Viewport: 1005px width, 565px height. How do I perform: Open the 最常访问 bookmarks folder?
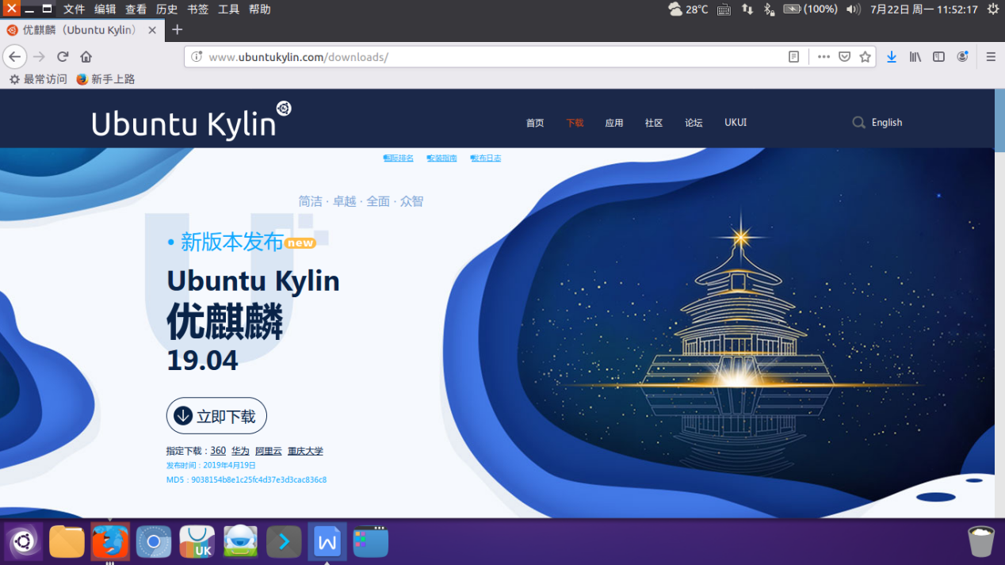click(x=38, y=79)
